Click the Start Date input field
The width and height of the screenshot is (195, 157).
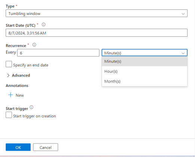tap(96, 33)
